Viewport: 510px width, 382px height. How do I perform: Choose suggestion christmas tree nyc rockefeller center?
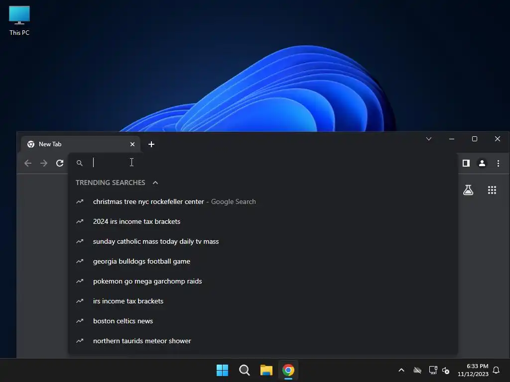263,202
